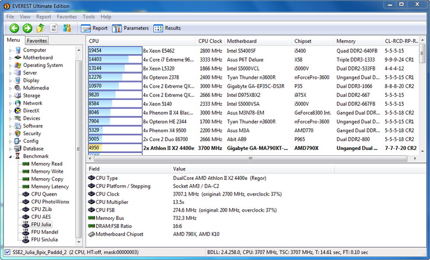This screenshot has height=260, width=430.
Task: Open the Parameters toolbar button
Action: tap(130, 28)
